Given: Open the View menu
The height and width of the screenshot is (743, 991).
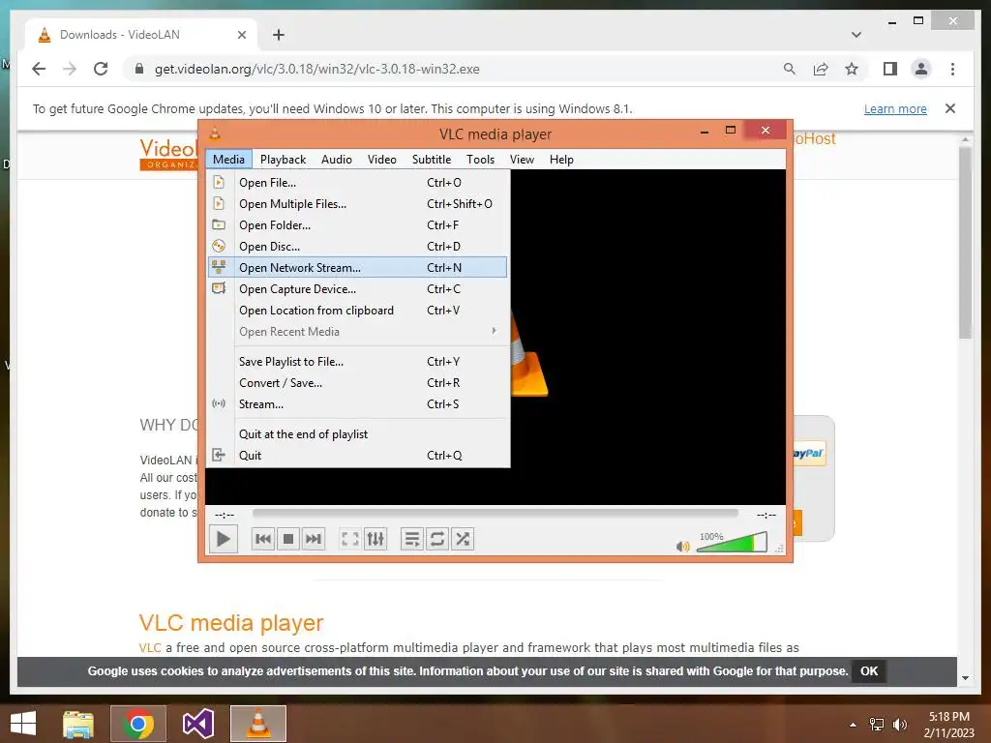Looking at the screenshot, I should click(x=522, y=160).
